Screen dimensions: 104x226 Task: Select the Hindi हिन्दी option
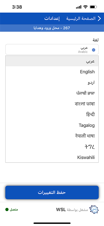tap(52, 115)
